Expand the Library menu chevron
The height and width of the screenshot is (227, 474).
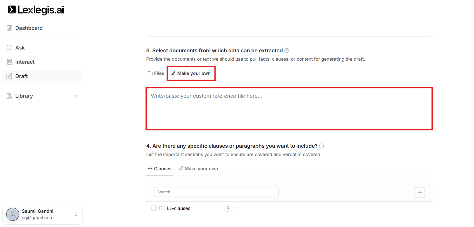(76, 96)
